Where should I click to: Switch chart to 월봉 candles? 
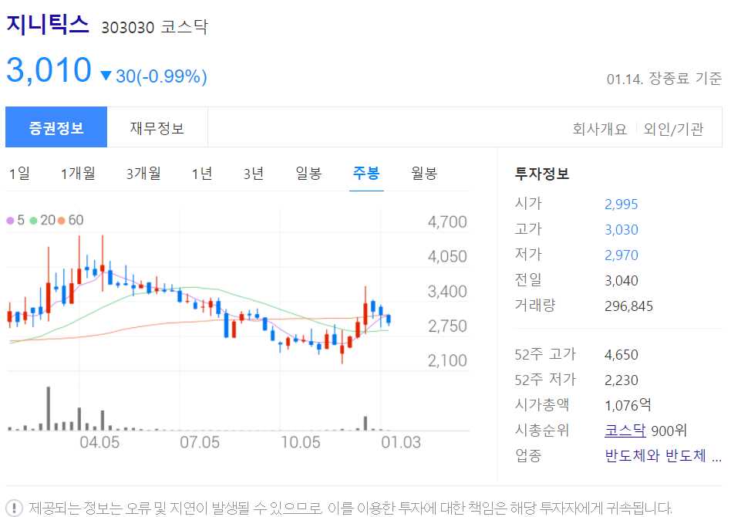point(424,174)
